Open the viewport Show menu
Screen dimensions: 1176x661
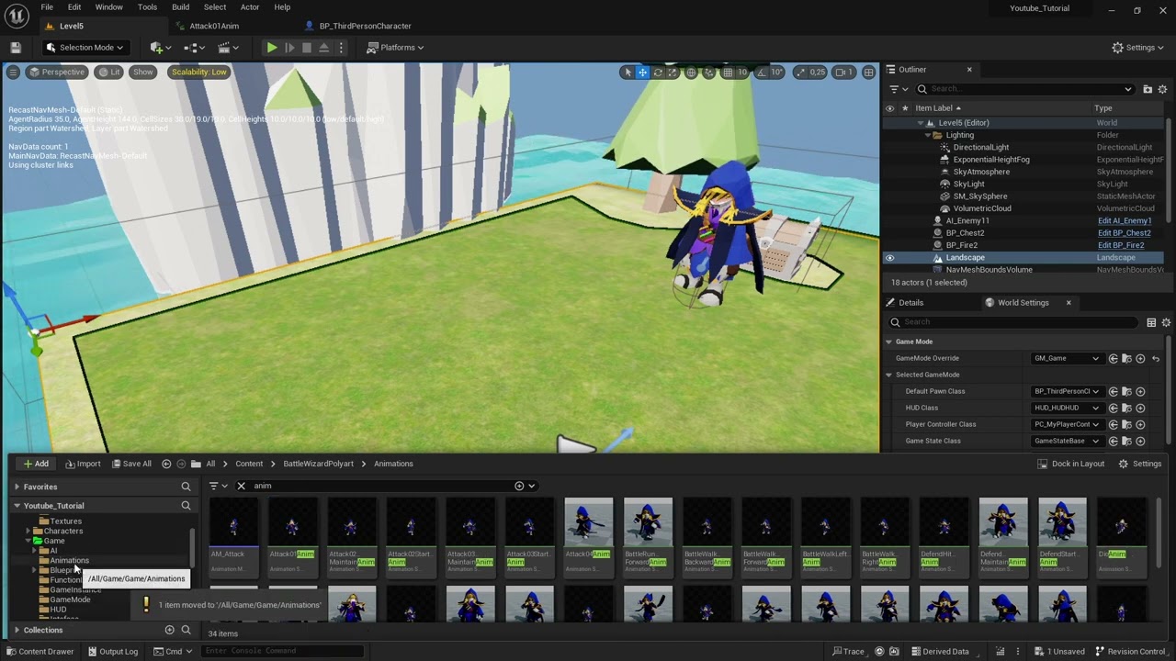pos(143,72)
